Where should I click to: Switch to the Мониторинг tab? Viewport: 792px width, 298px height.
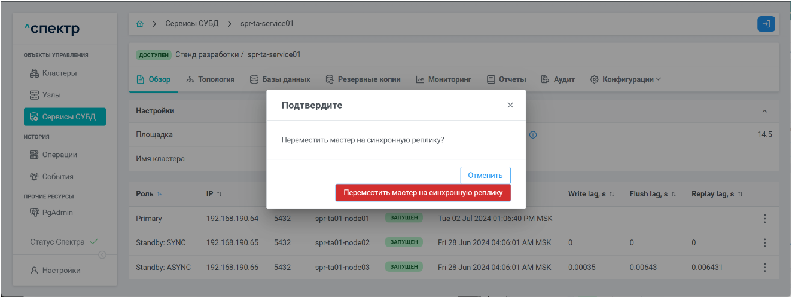click(x=444, y=79)
